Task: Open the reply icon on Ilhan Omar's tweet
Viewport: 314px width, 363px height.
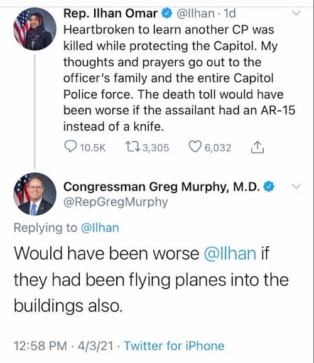Action: 70,147
